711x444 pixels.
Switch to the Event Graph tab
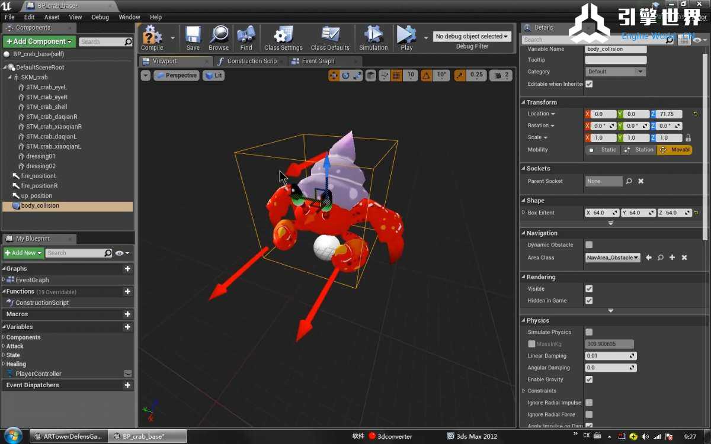point(318,61)
